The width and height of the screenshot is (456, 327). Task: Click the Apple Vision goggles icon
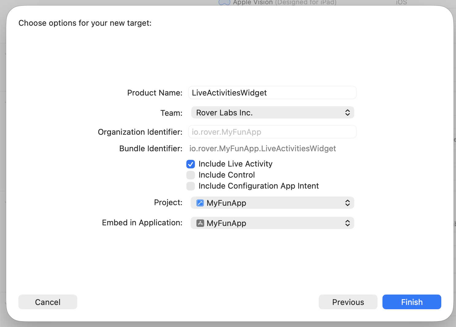tap(224, 3)
